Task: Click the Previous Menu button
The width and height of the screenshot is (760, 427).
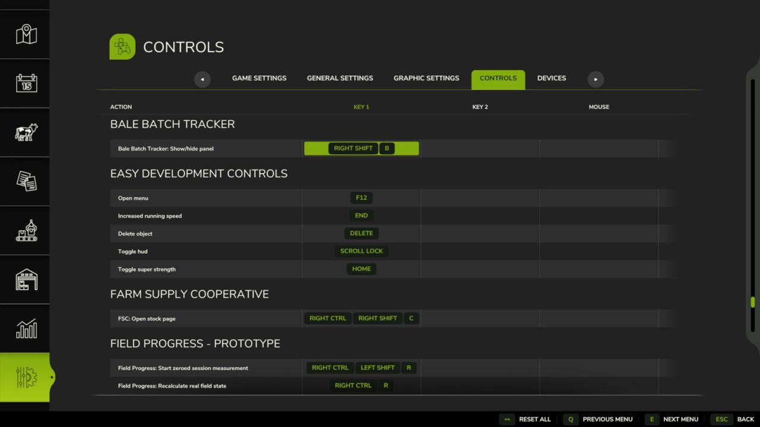Action: (598, 419)
